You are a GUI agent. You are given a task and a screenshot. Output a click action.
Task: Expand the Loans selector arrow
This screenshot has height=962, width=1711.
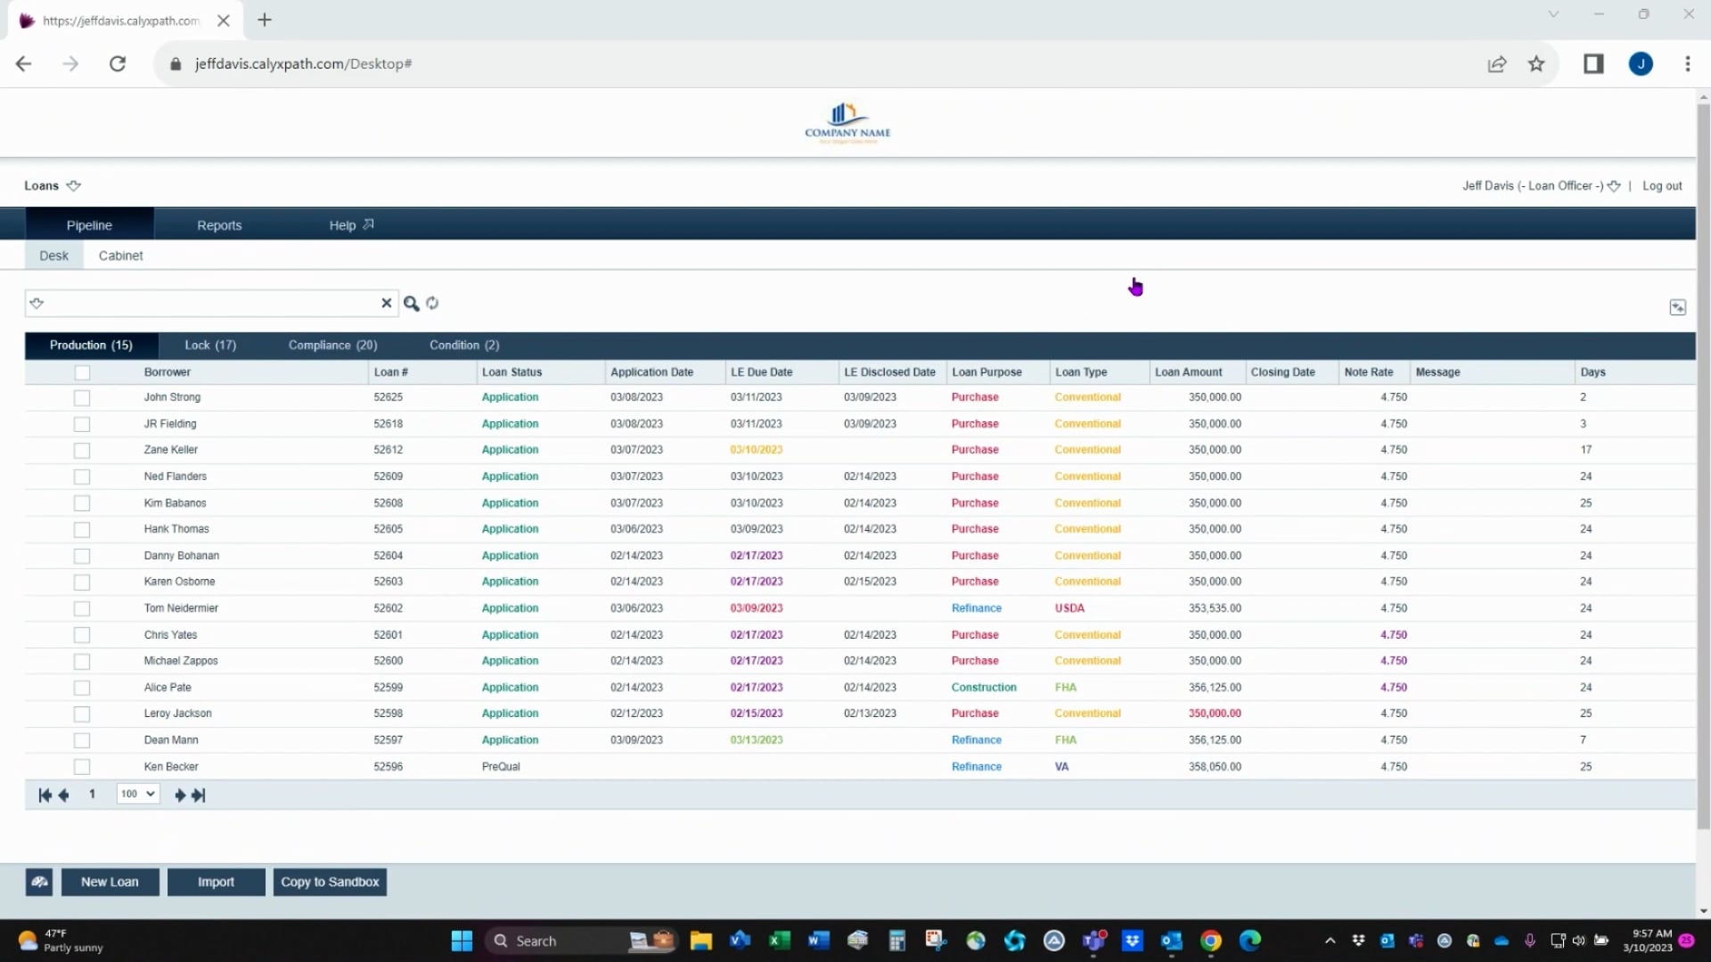(74, 185)
